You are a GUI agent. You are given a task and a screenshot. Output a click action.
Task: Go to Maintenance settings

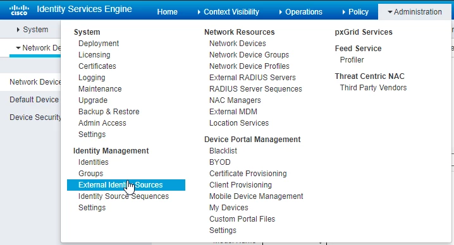point(100,89)
